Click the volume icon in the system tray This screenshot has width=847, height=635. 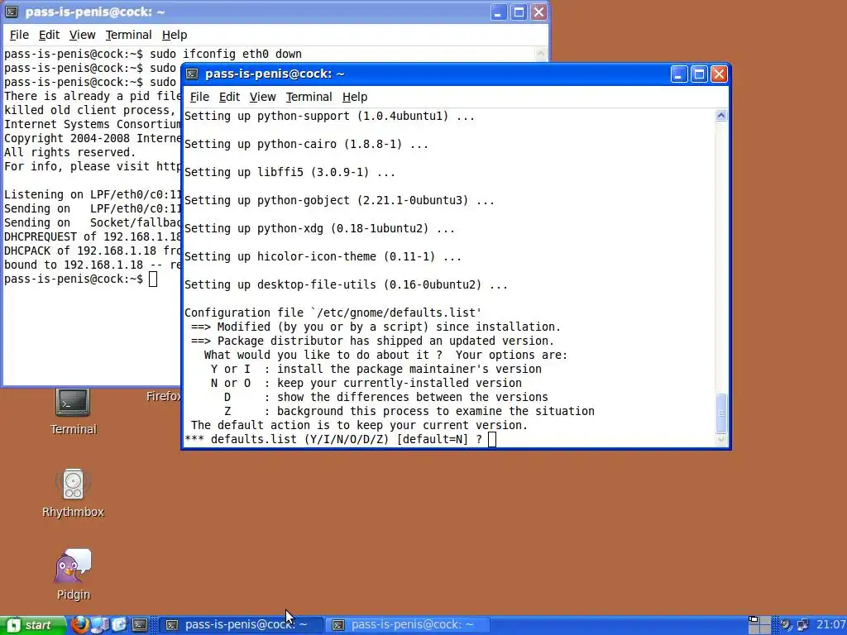pyautogui.click(x=786, y=625)
